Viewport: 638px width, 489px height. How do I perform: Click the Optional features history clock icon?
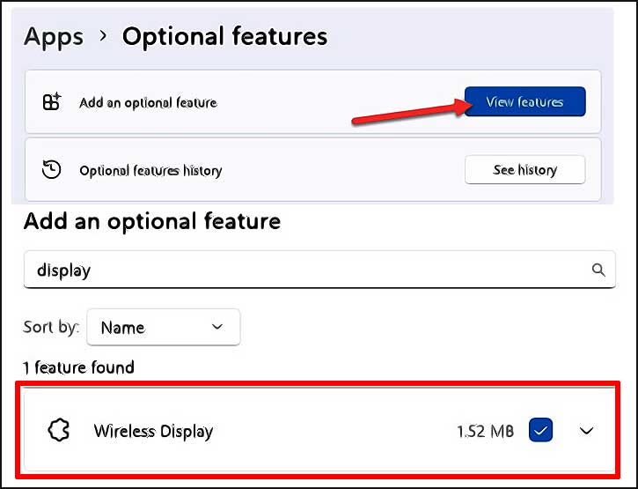point(52,169)
